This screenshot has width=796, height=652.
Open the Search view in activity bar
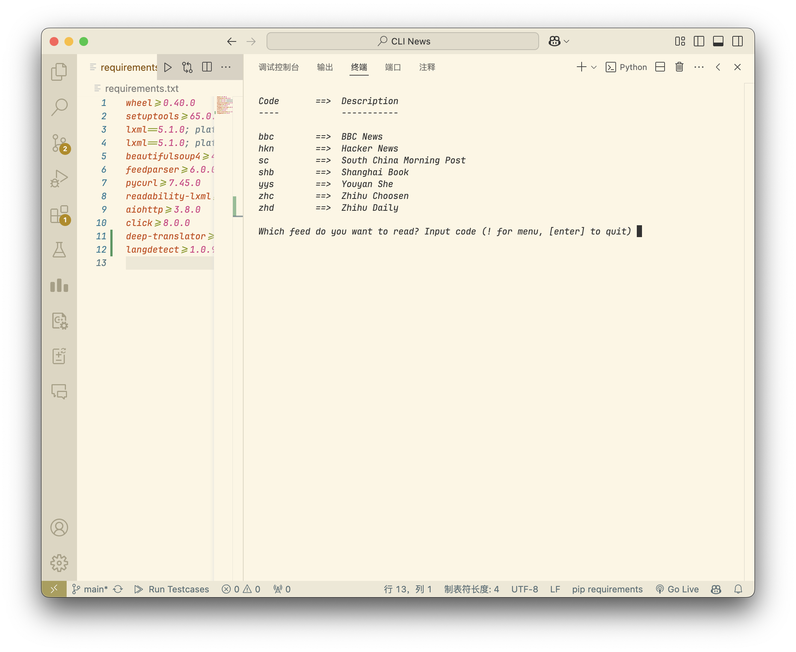click(59, 107)
